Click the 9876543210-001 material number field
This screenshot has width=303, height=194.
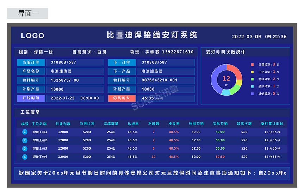pyautogui.click(x=166, y=80)
